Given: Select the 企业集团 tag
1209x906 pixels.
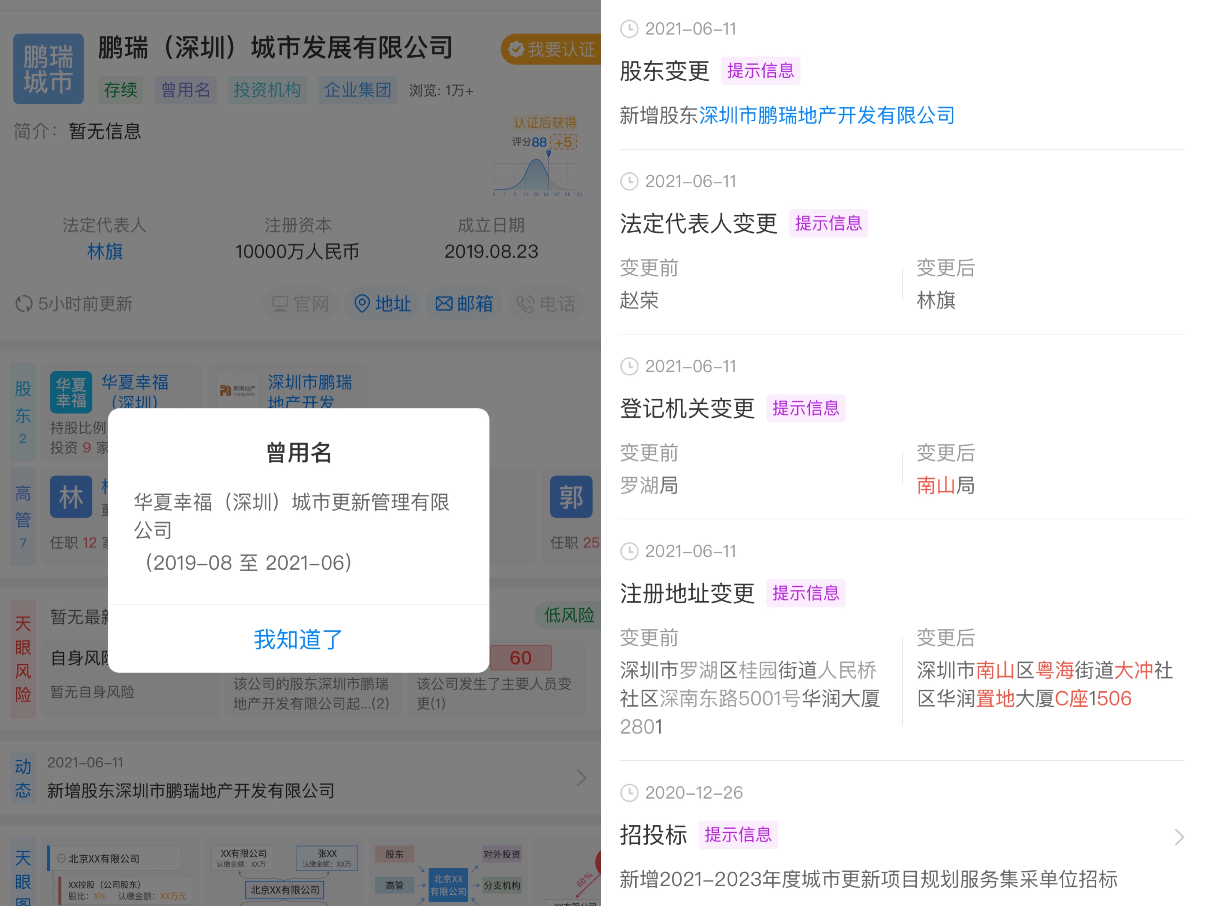Looking at the screenshot, I should coord(357,90).
